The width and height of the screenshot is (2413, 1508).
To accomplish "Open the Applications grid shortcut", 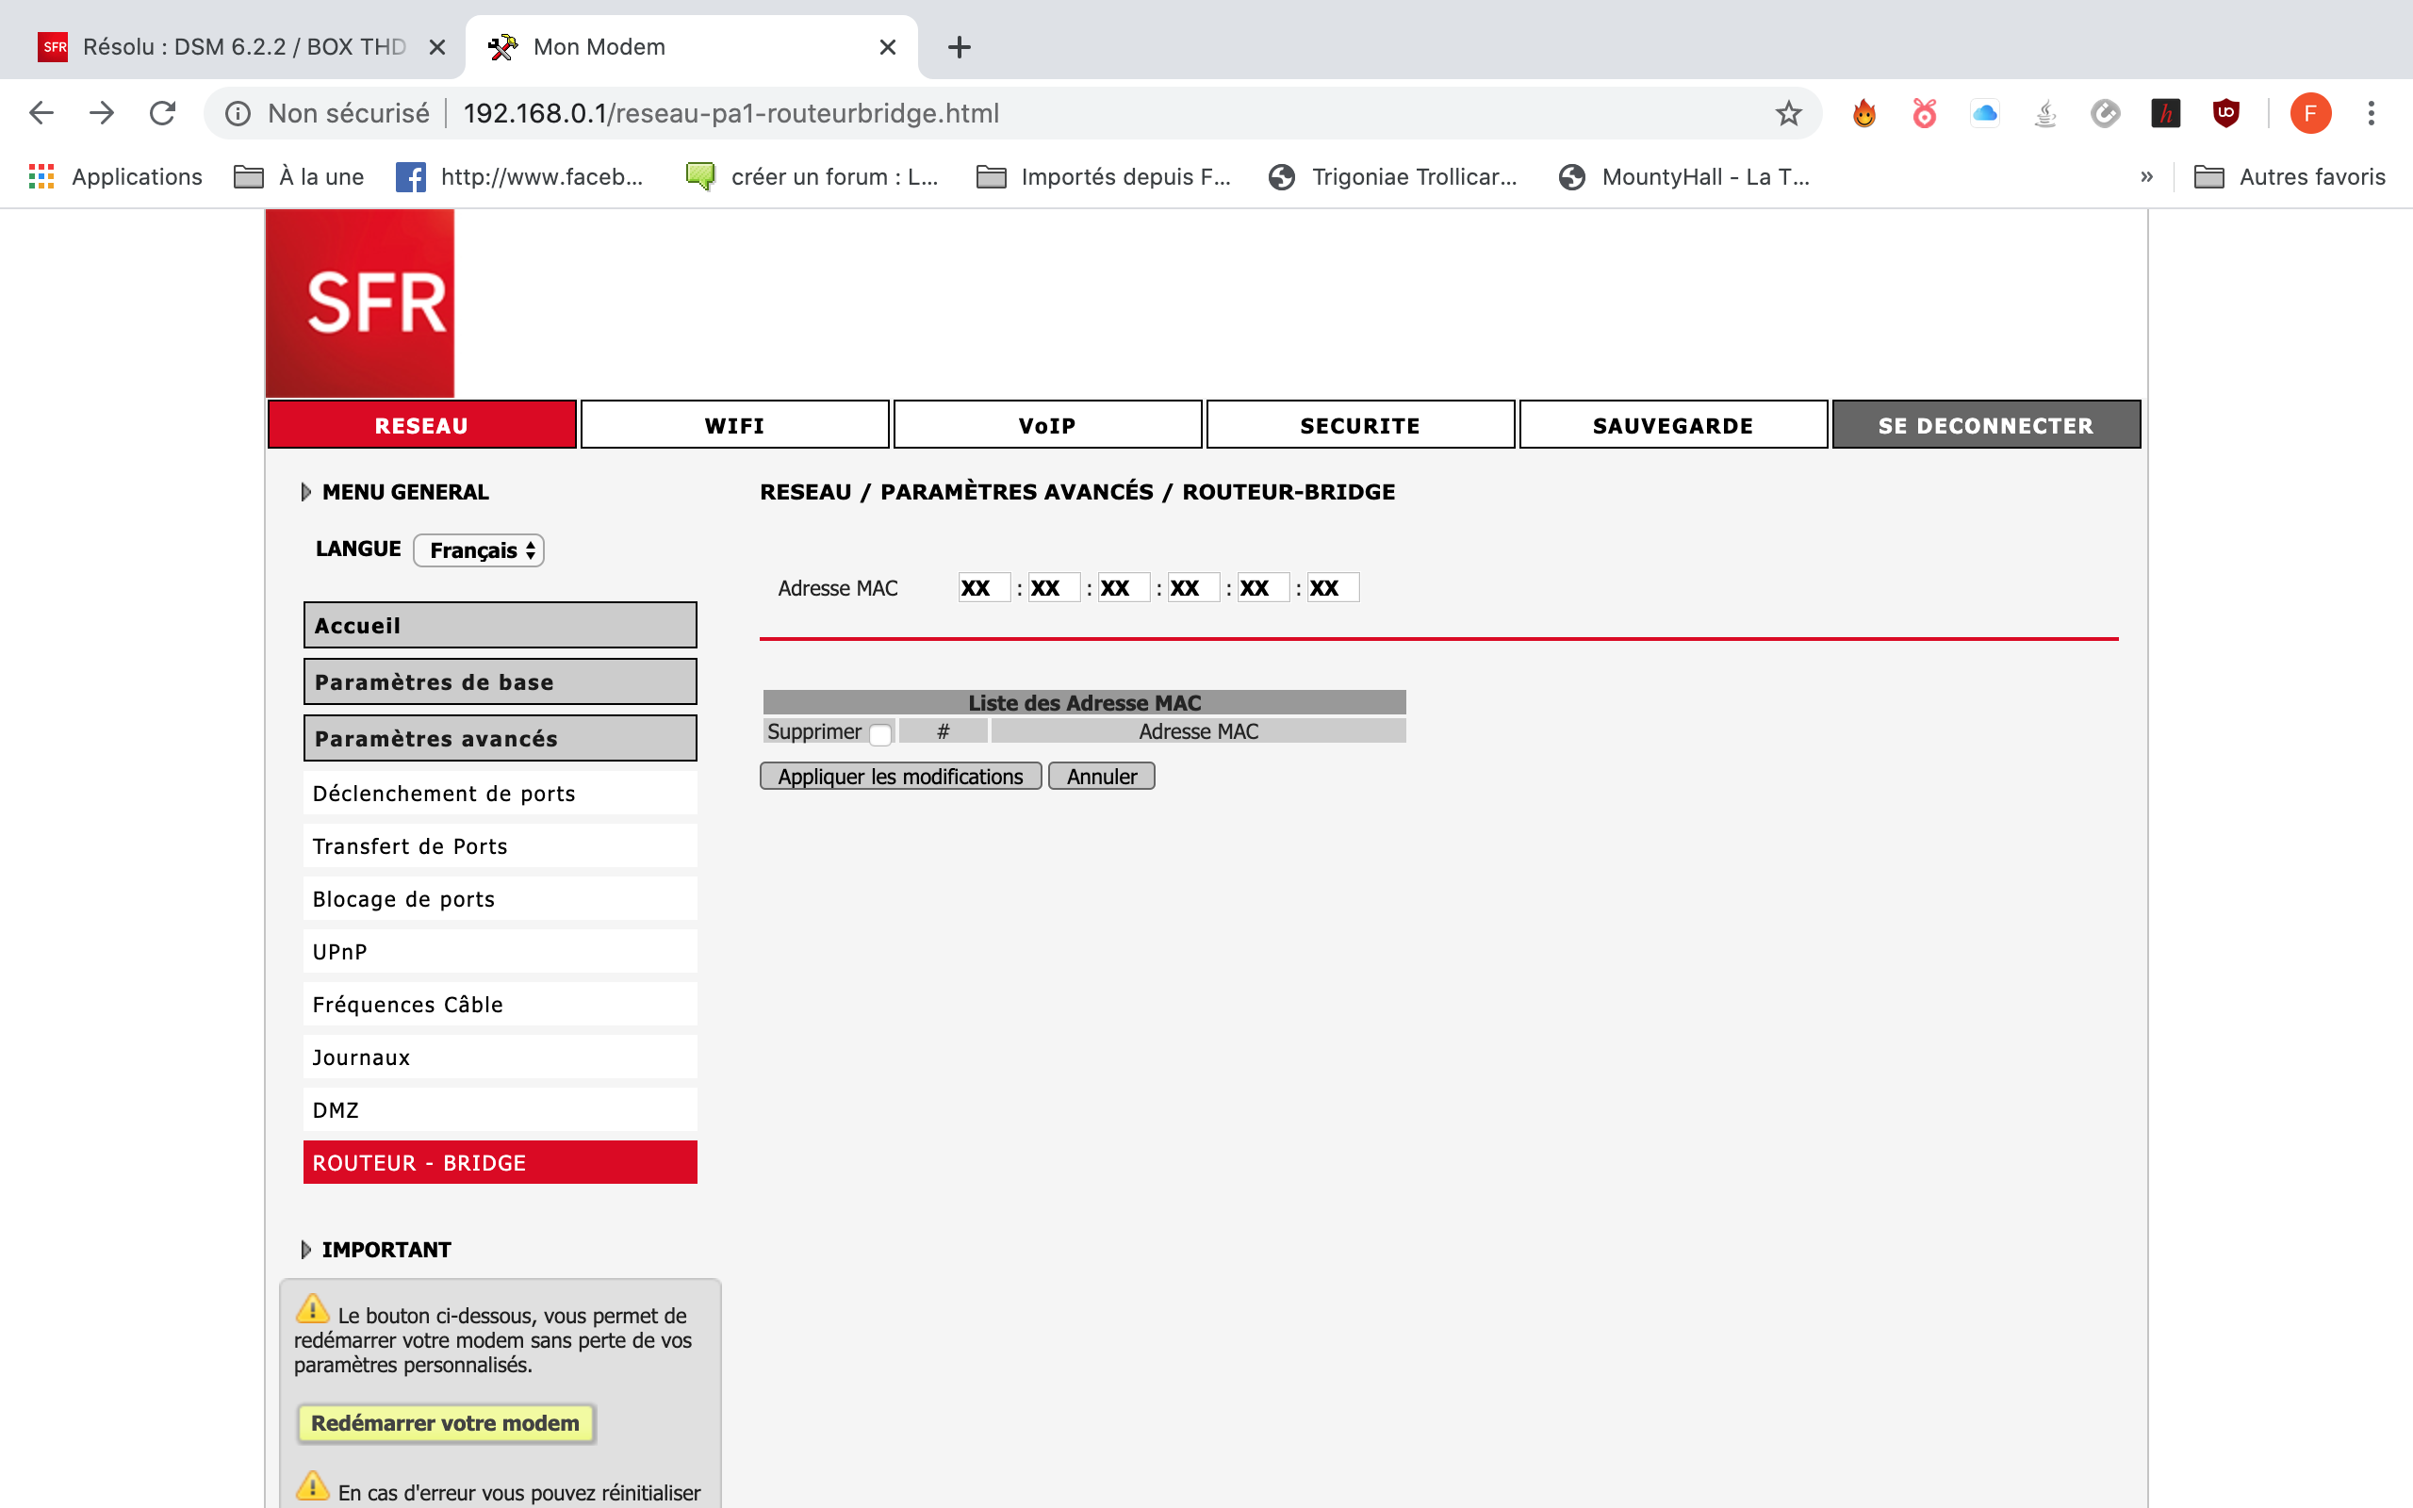I will coord(41,176).
